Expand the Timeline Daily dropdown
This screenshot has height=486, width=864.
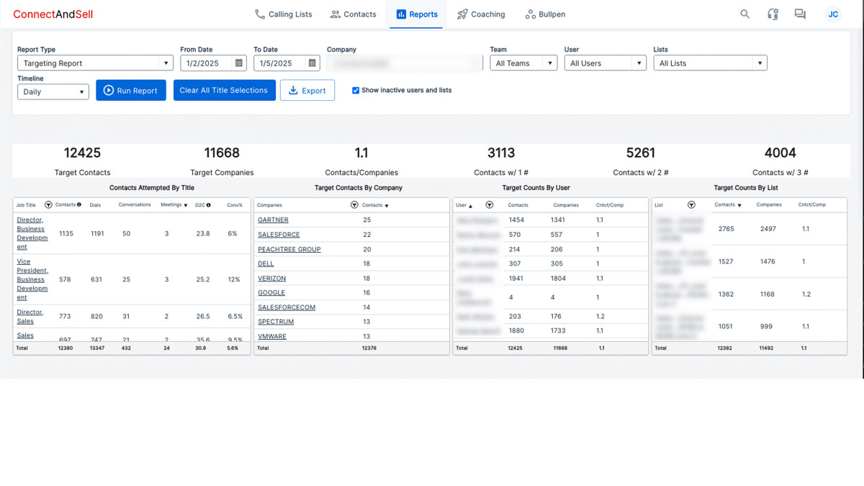(53, 91)
